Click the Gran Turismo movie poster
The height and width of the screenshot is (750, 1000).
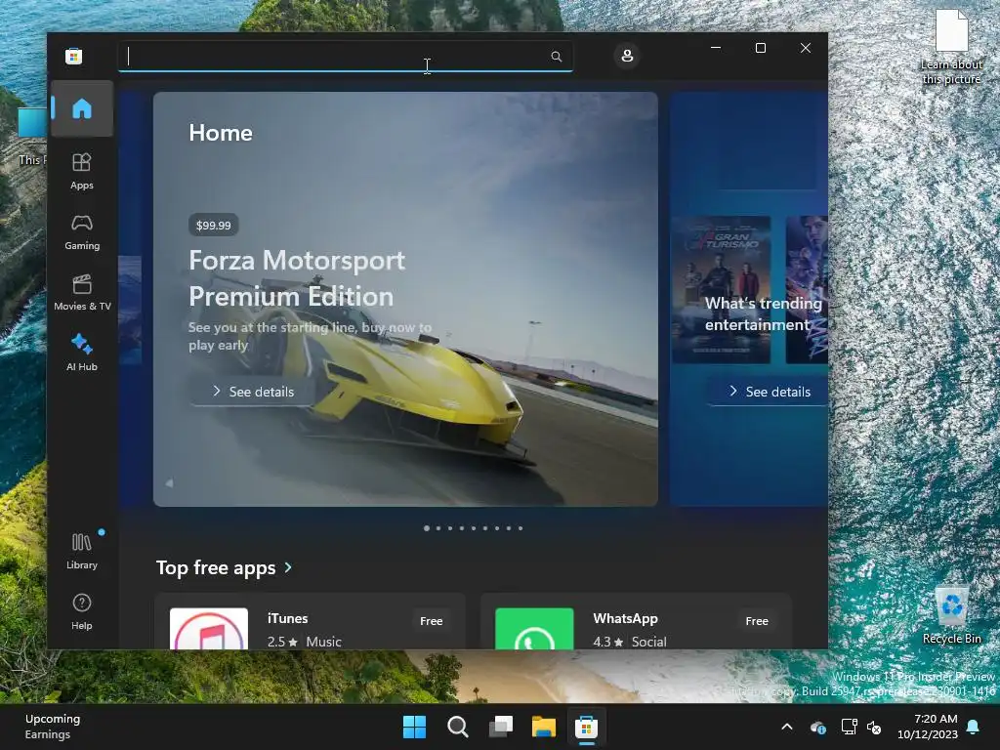coord(722,289)
